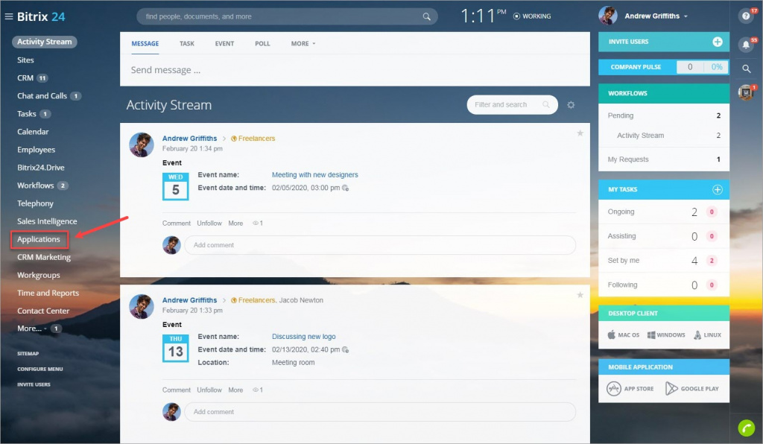
Task: Click the Send message field
Action: coord(354,70)
